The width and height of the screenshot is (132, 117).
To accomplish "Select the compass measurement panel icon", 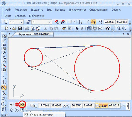I will click(4, 61).
